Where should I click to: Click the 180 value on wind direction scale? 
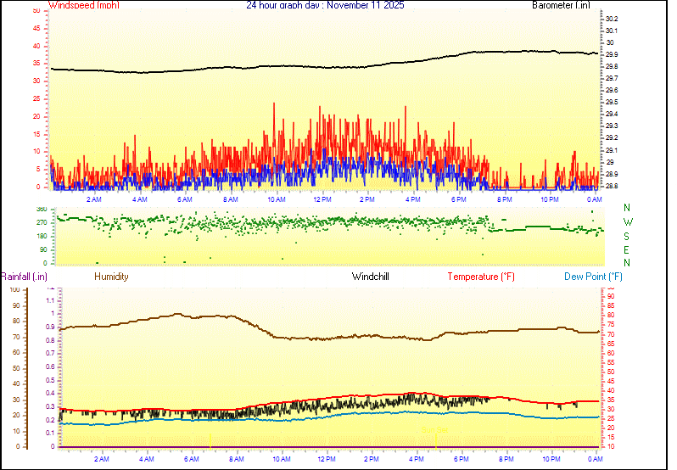coord(41,236)
